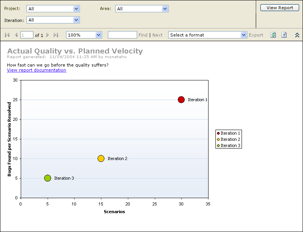The image size is (303, 232).
Task: Click the current page number field
Action: 27,35
